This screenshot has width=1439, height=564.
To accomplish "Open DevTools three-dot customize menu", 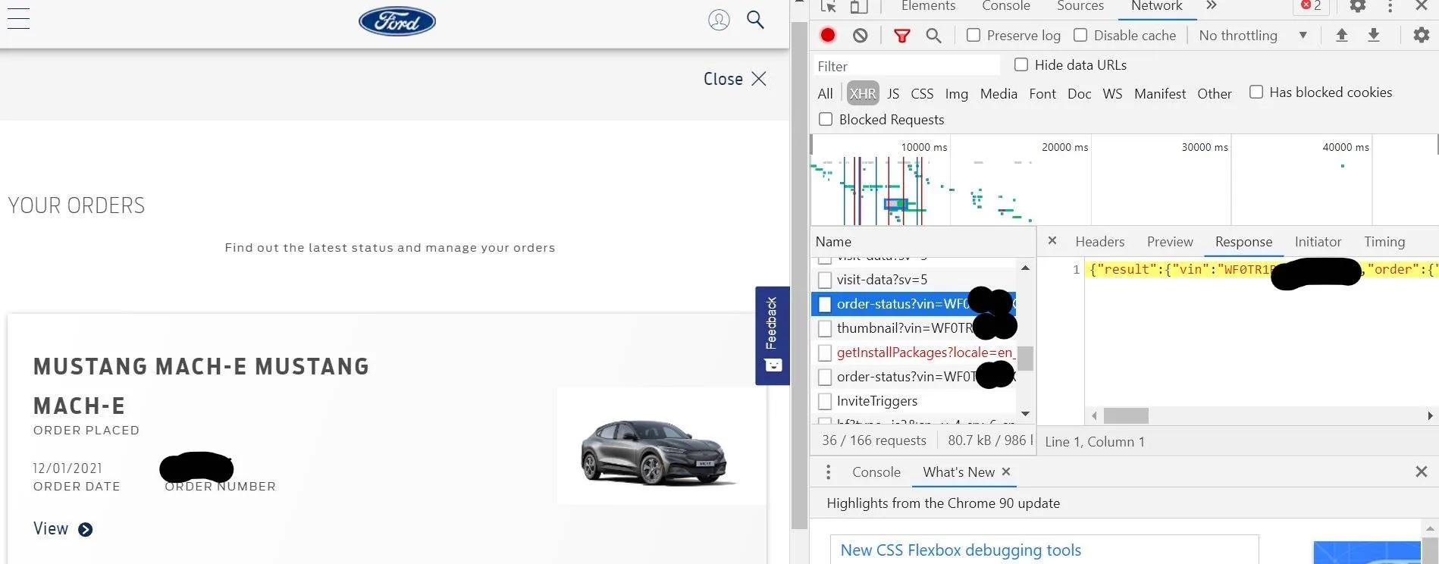I will tap(1390, 7).
